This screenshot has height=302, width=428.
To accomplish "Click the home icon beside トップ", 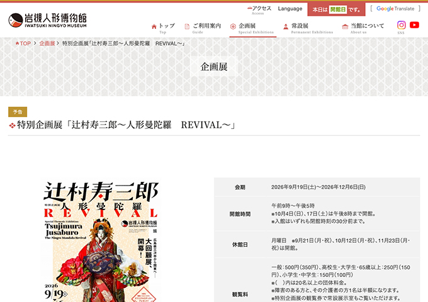I will [x=154, y=26].
